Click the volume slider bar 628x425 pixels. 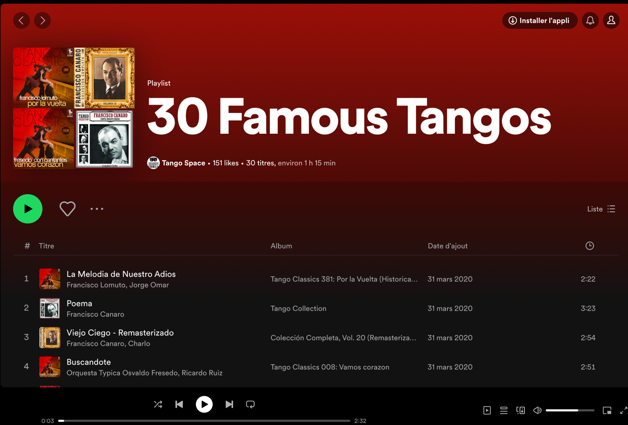(x=570, y=410)
